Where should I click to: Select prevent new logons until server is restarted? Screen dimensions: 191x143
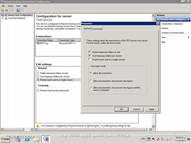coord(91,89)
